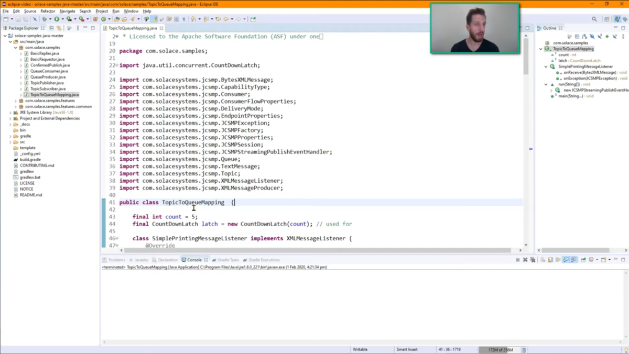The width and height of the screenshot is (629, 354).
Task: Open the Open Perspective icon
Action: coord(606,19)
